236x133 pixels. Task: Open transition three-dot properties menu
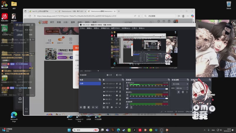click(187, 92)
